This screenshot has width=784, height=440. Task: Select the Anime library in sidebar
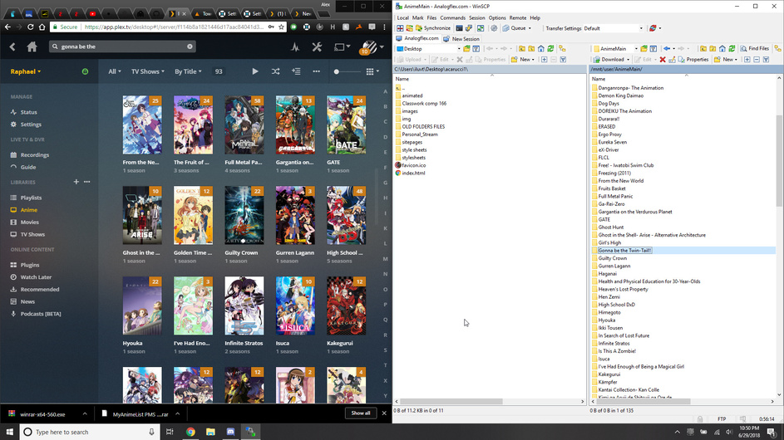[x=28, y=210]
